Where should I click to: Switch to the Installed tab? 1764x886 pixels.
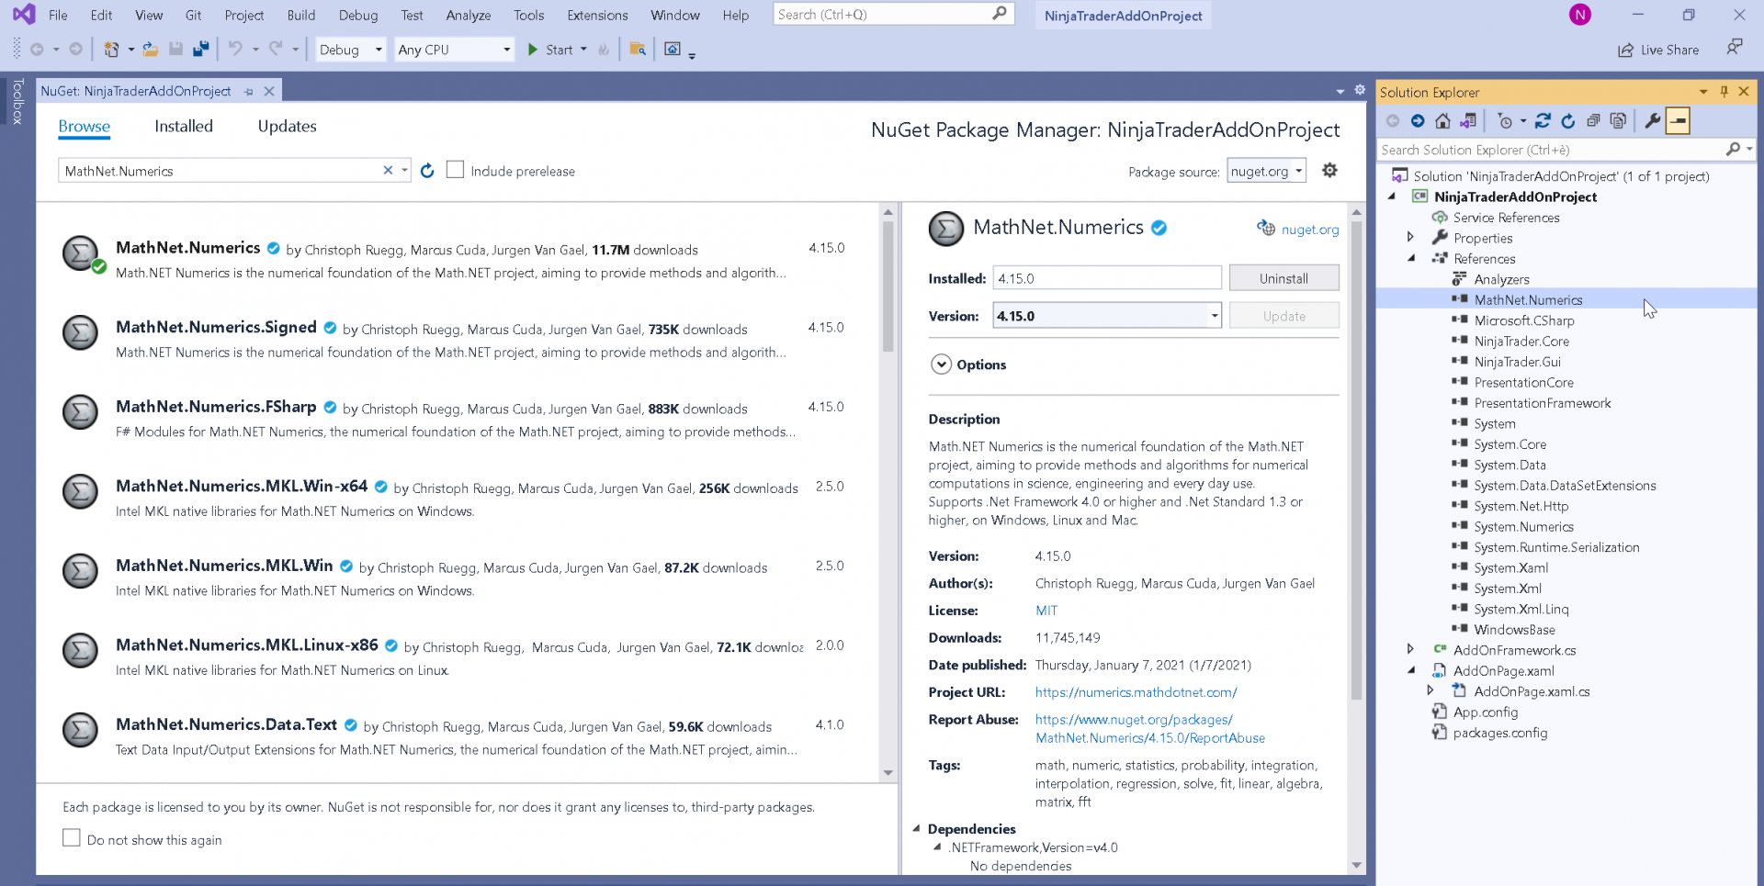[x=184, y=126]
